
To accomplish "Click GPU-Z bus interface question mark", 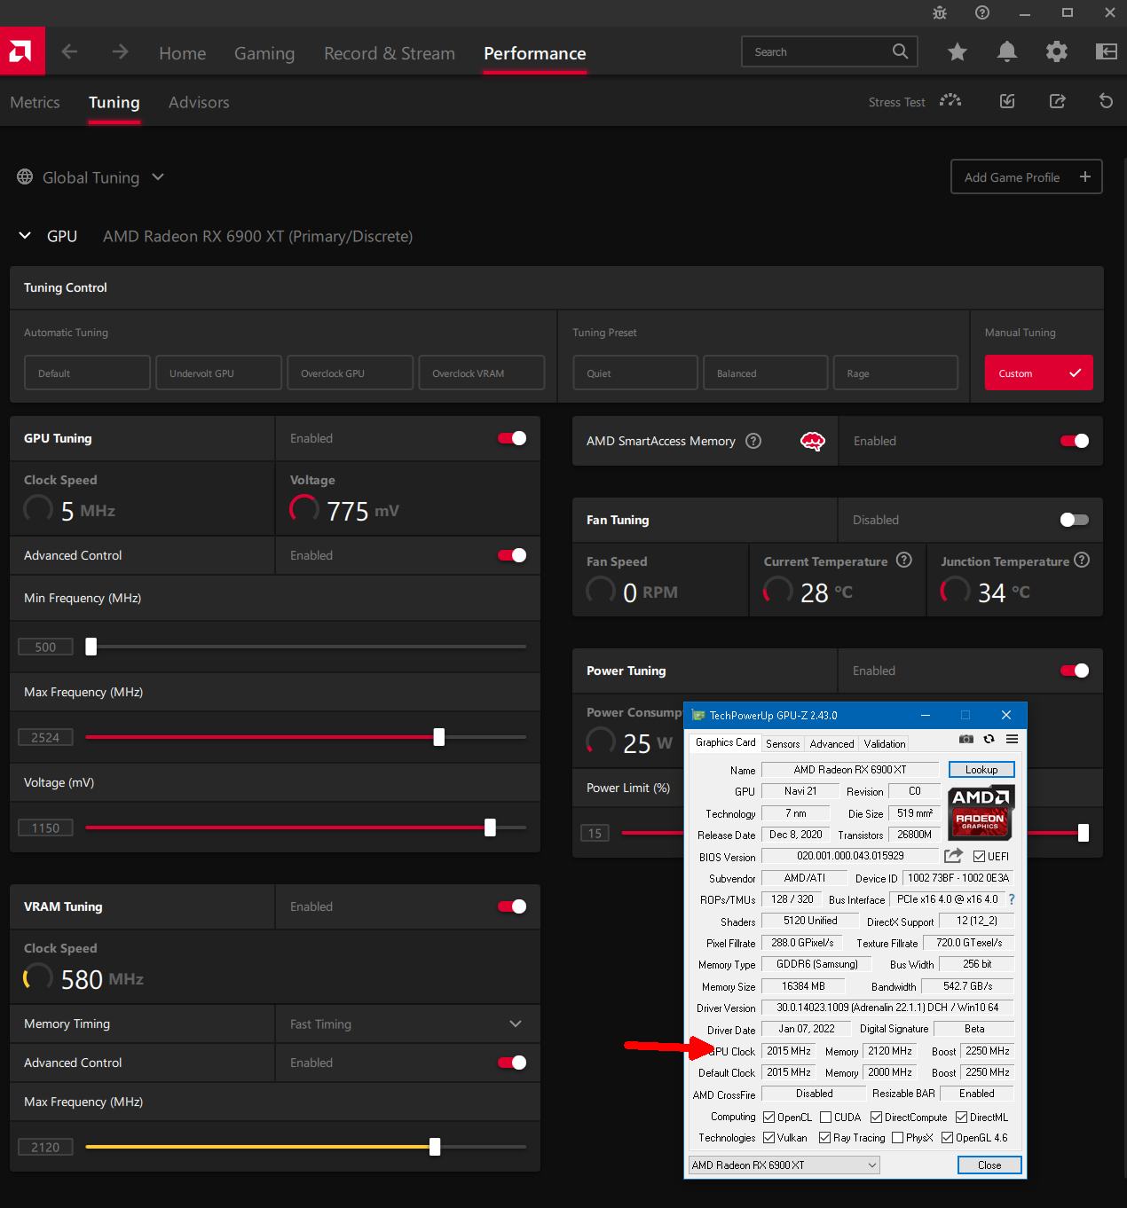I will pyautogui.click(x=1012, y=898).
